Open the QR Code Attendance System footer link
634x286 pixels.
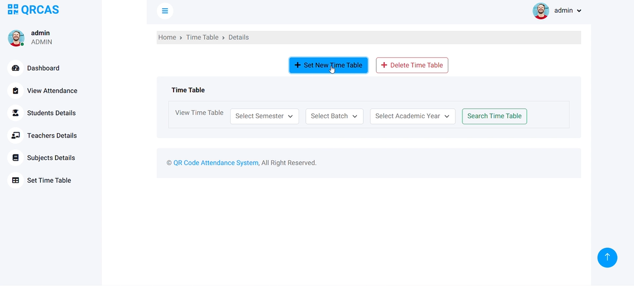point(216,163)
